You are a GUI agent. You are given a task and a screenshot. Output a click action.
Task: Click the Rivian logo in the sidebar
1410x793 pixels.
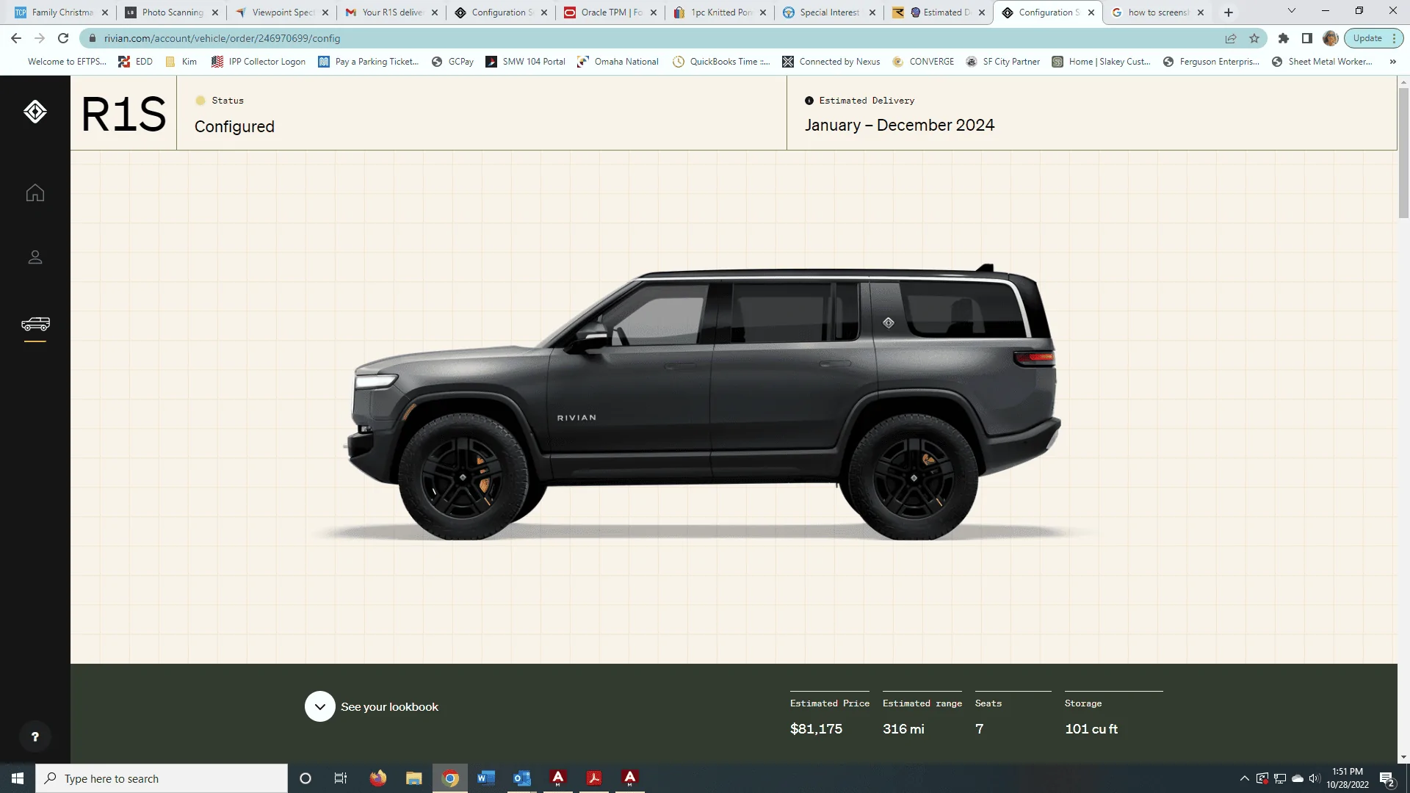pyautogui.click(x=35, y=112)
